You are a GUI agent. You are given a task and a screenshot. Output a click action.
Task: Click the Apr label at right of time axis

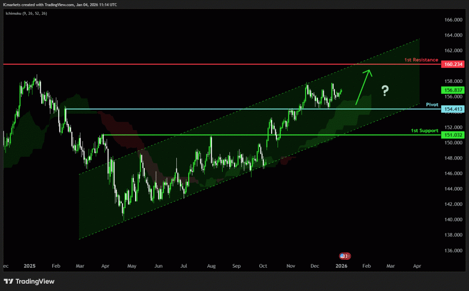(x=417, y=265)
